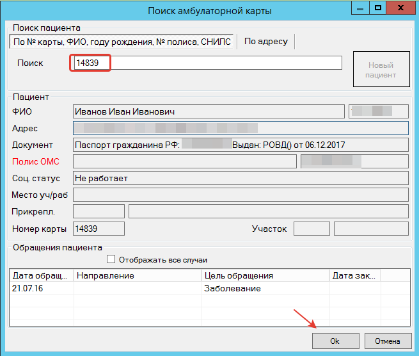The height and width of the screenshot is (356, 419).
Task: Click the Ok button
Action: [x=335, y=341]
